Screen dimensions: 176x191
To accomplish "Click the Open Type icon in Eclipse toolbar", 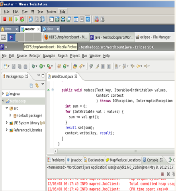I will coord(75,66).
